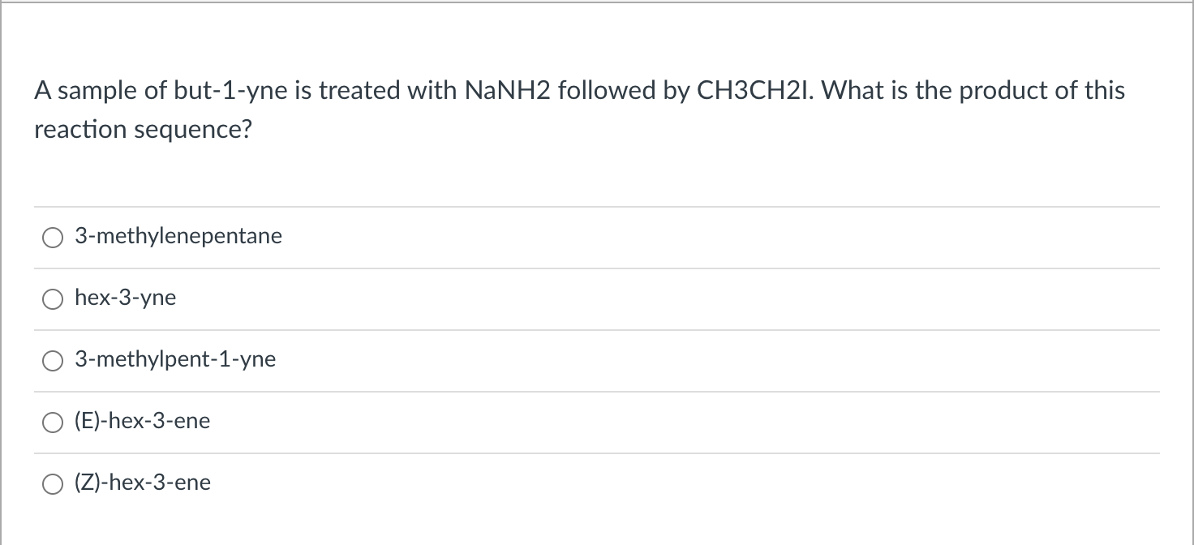Select the 3-methylenepentane radio button
The image size is (1194, 545).
[53, 237]
